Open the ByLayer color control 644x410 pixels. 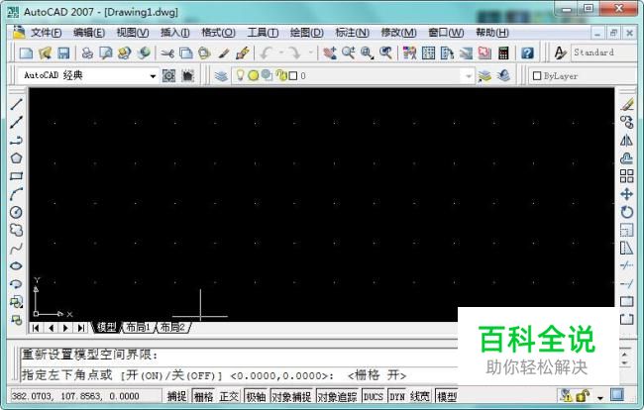(583, 76)
